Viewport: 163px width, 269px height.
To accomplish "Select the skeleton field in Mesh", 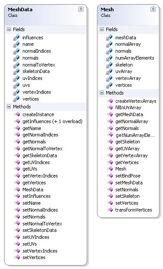I will pyautogui.click(x=124, y=65).
